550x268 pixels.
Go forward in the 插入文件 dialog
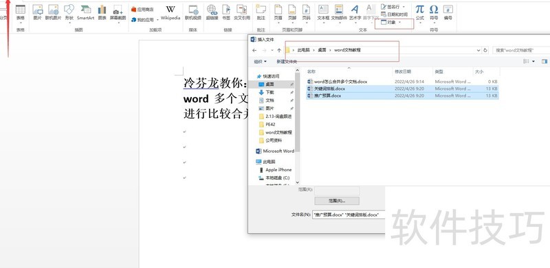pyautogui.click(x=265, y=51)
